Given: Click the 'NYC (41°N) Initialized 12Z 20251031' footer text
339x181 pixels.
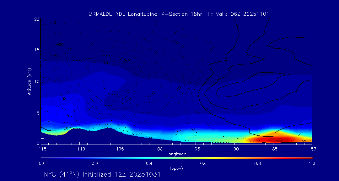Looking at the screenshot, I should tap(102, 174).
